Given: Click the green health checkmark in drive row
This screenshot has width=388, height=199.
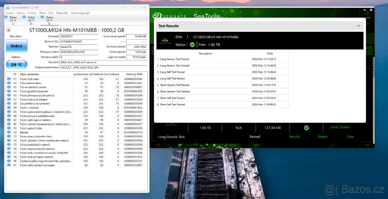Looking at the screenshot, I should tap(306, 128).
